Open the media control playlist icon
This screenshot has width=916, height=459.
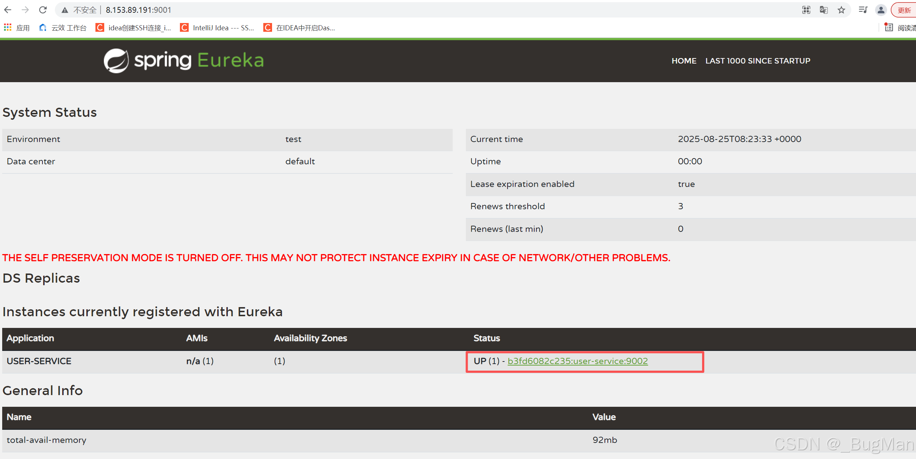(x=863, y=10)
